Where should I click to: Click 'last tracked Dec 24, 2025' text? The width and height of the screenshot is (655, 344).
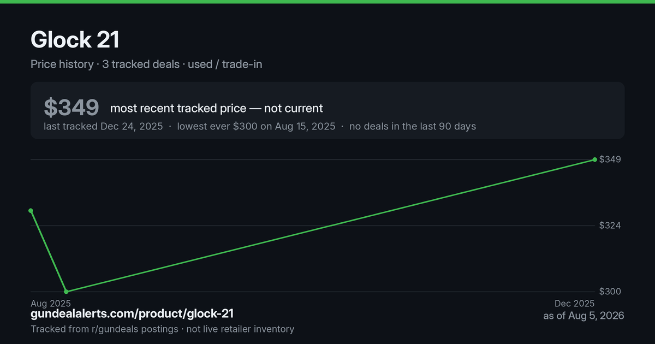[103, 126]
